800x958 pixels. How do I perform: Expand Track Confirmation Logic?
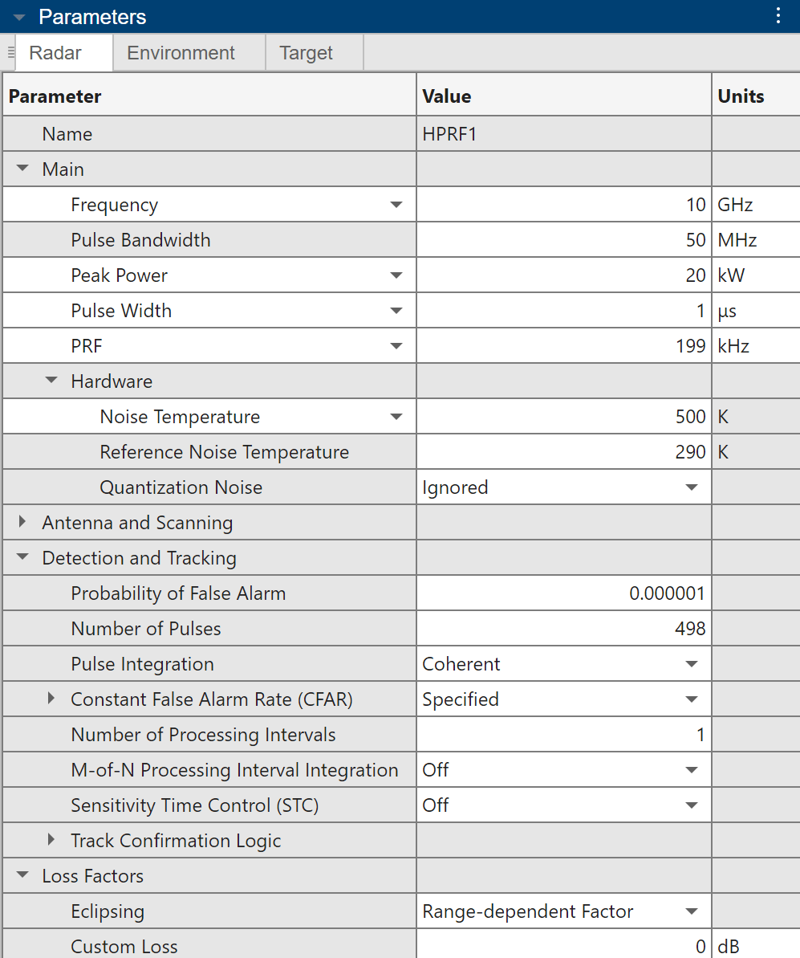pos(51,841)
